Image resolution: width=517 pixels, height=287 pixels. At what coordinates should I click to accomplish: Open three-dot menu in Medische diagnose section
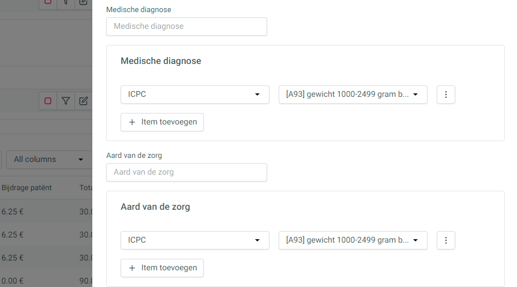click(446, 95)
